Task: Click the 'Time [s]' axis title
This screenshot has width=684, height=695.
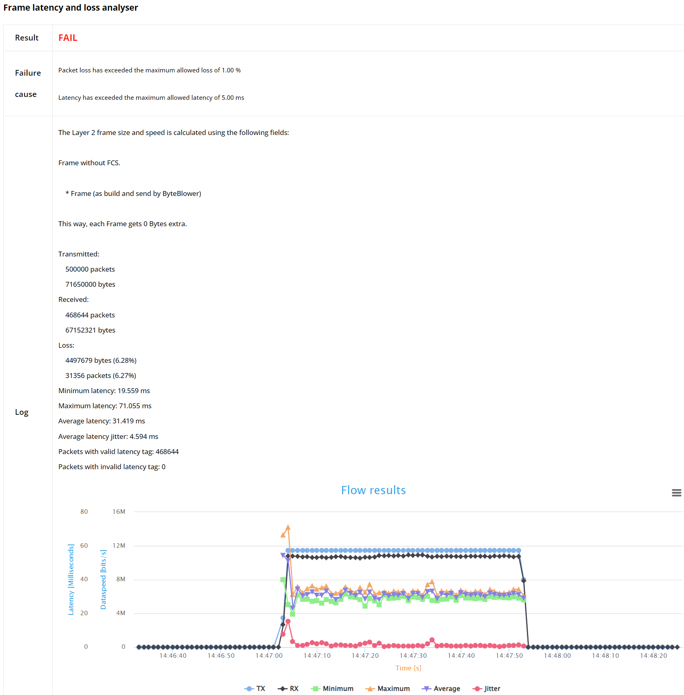Action: point(408,668)
